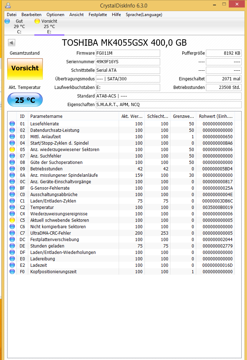Click status icon of Kopfpositionierungszeit row
The image size is (247, 360).
point(12,271)
